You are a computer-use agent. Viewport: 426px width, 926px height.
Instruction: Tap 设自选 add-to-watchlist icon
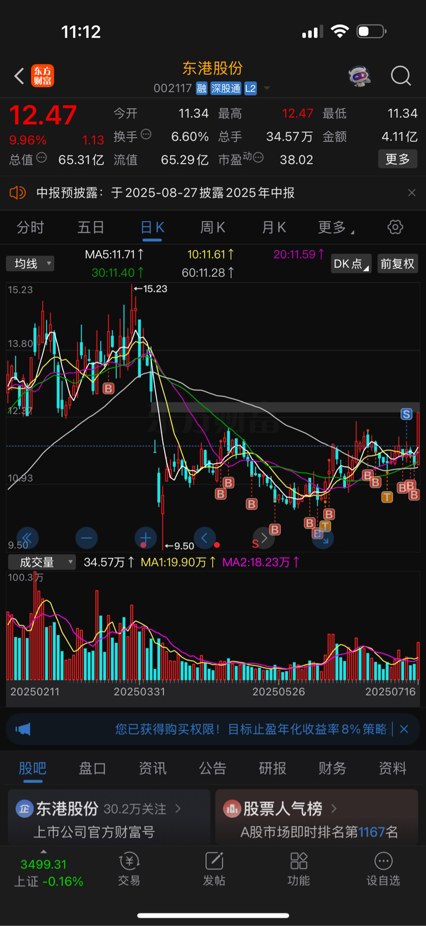click(383, 869)
